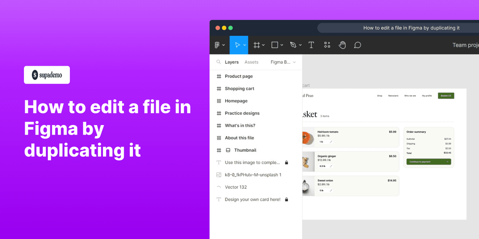Select the Rectangle shape tool

(274, 45)
